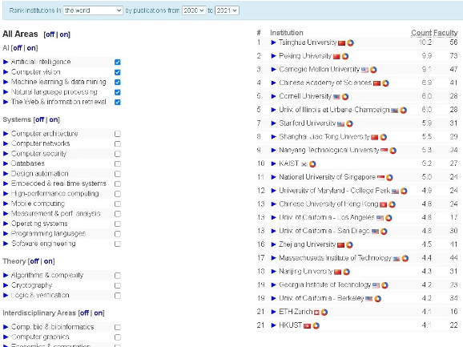Click the Faculty column header
The height and width of the screenshot is (347, 463).
pyautogui.click(x=446, y=33)
